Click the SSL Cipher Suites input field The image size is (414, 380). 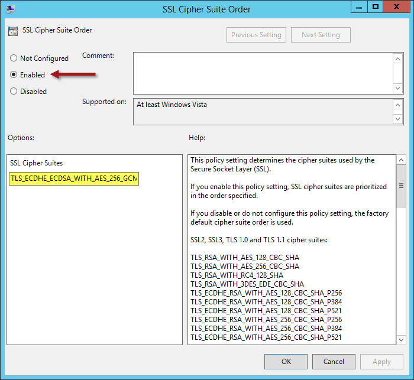[x=74, y=179]
